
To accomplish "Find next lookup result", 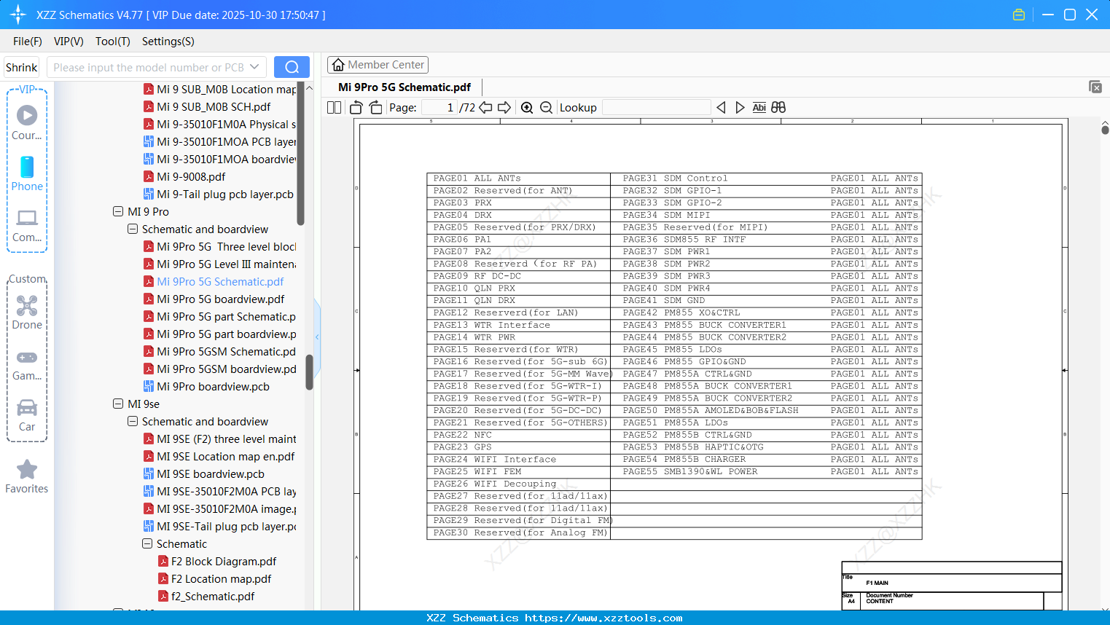I will click(x=740, y=108).
